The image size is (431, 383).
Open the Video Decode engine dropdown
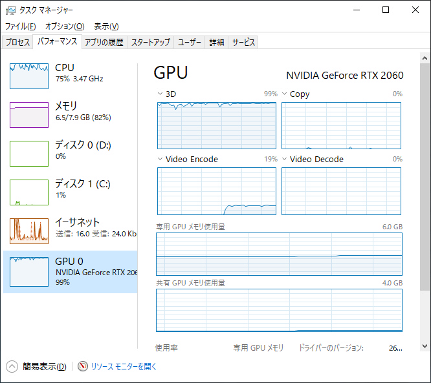pyautogui.click(x=285, y=159)
